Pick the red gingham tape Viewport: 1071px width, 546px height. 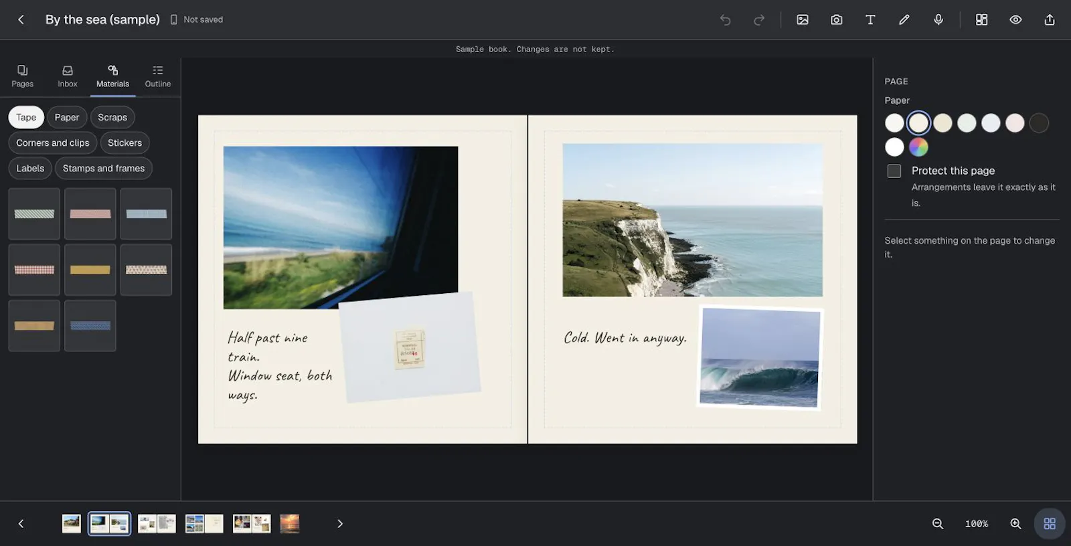(34, 270)
